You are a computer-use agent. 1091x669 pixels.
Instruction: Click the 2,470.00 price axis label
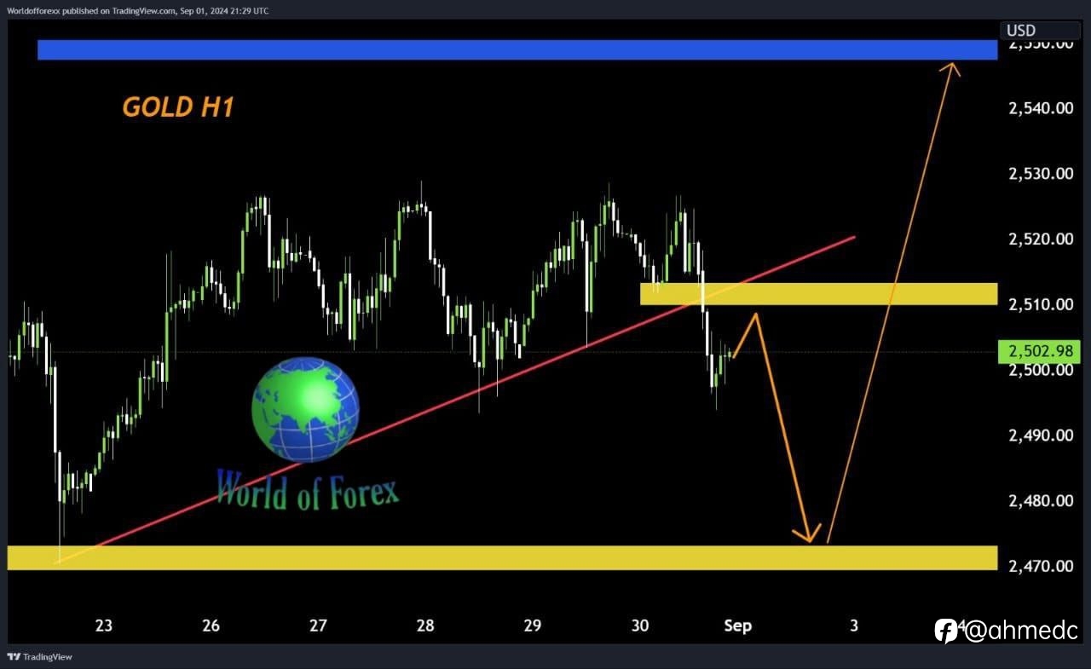point(1040,566)
